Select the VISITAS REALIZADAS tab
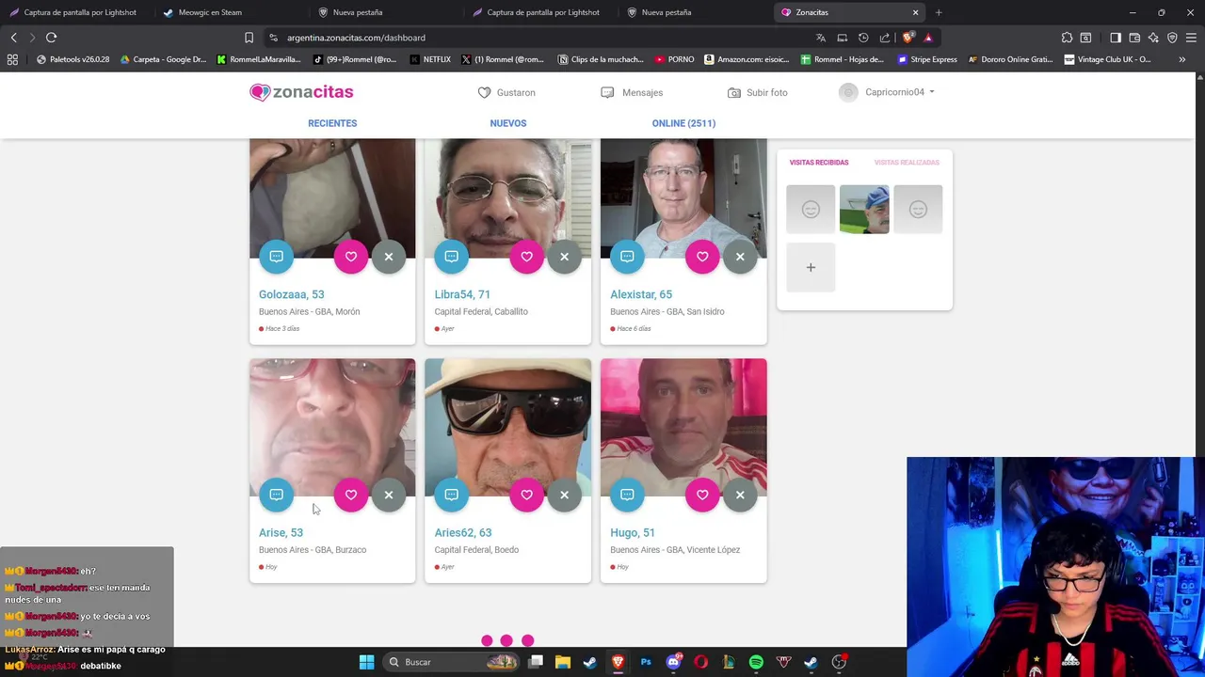This screenshot has height=677, width=1205. point(907,163)
